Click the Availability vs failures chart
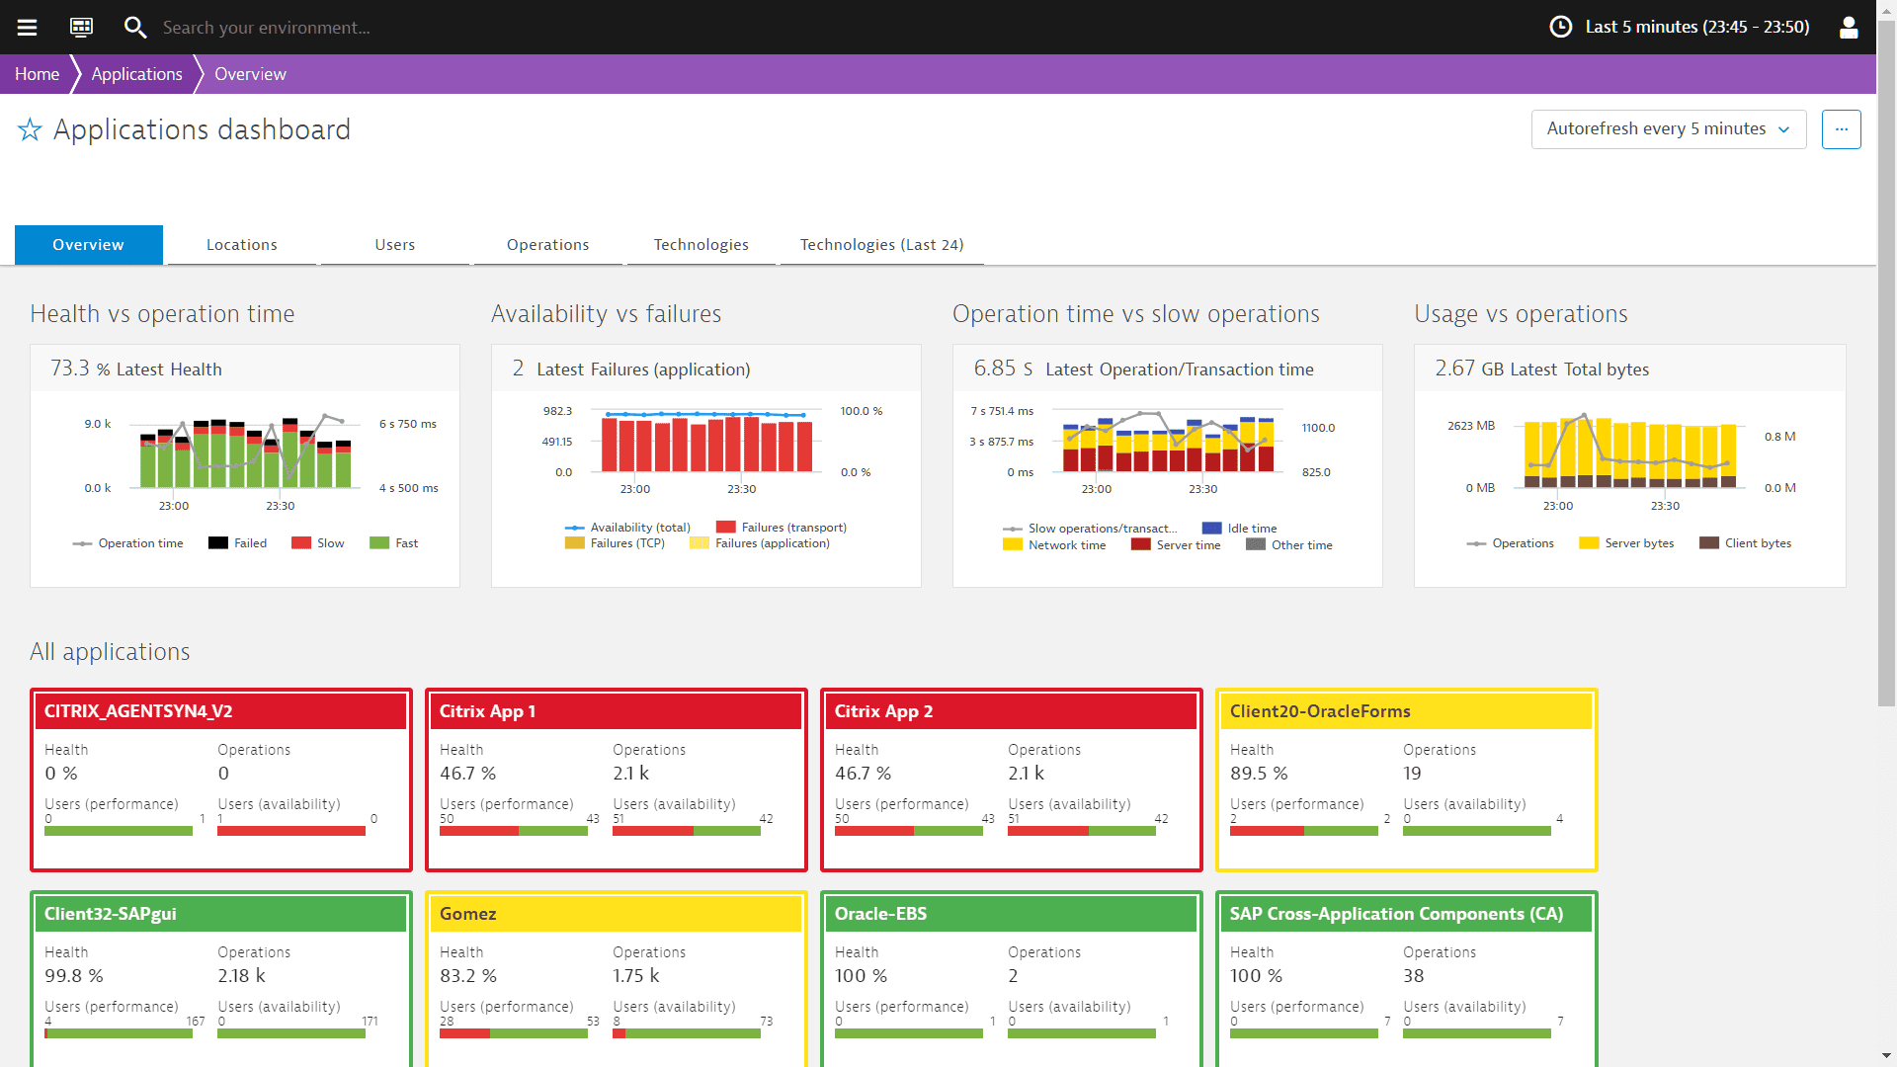 707,443
